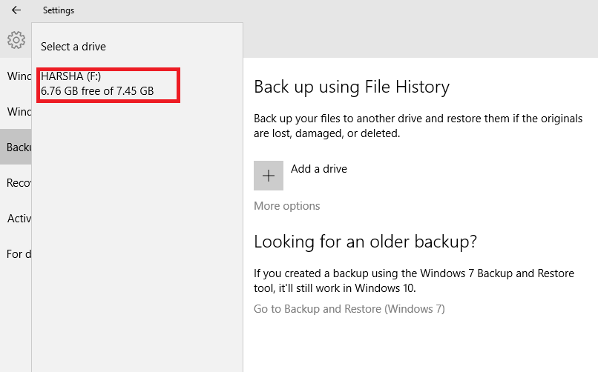Viewport: 598px width, 372px height.
Task: Click the Settings window title text
Action: pyautogui.click(x=59, y=10)
